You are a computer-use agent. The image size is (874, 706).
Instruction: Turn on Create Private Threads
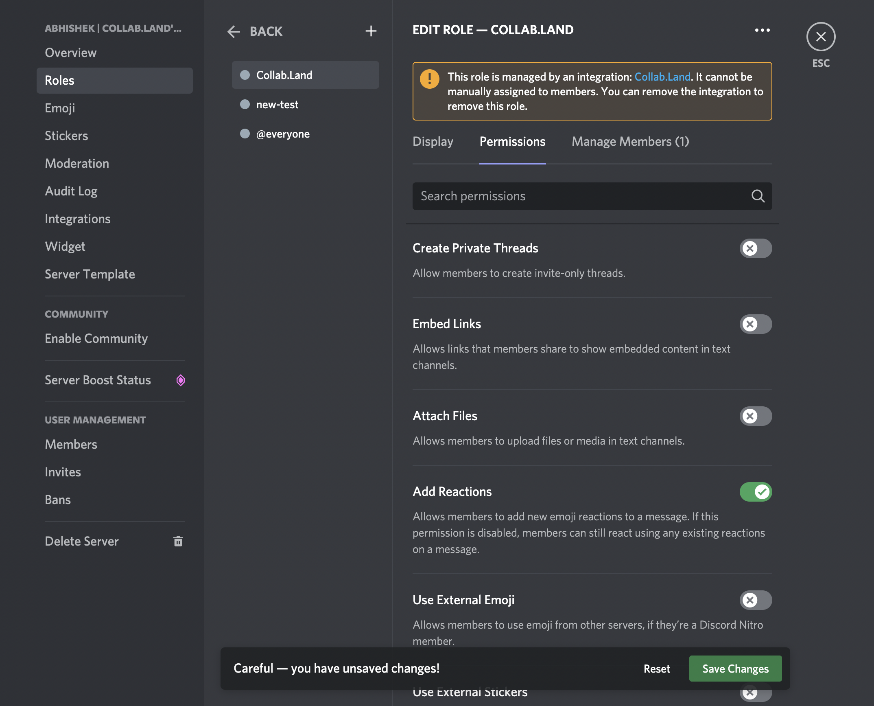click(755, 248)
